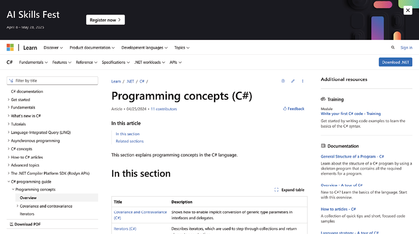Image resolution: width=419 pixels, height=234 pixels.
Task: Click the C# header link
Action: tap(10, 62)
